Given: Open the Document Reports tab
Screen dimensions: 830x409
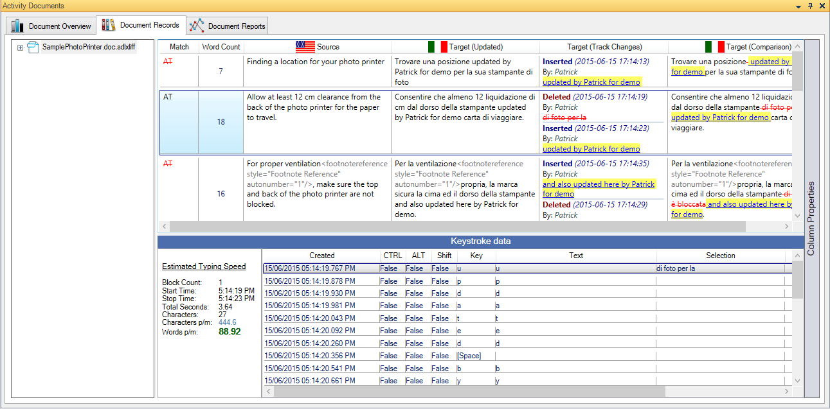Looking at the screenshot, I should click(228, 26).
